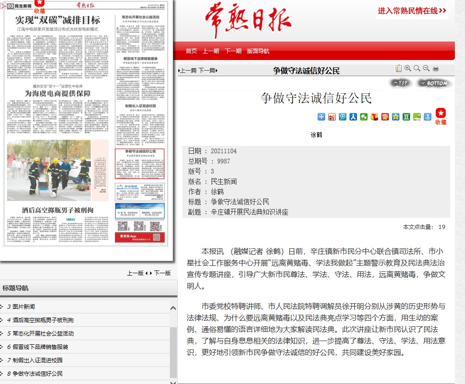Share to Renren icon
The height and width of the screenshot is (384, 465).
point(353,117)
